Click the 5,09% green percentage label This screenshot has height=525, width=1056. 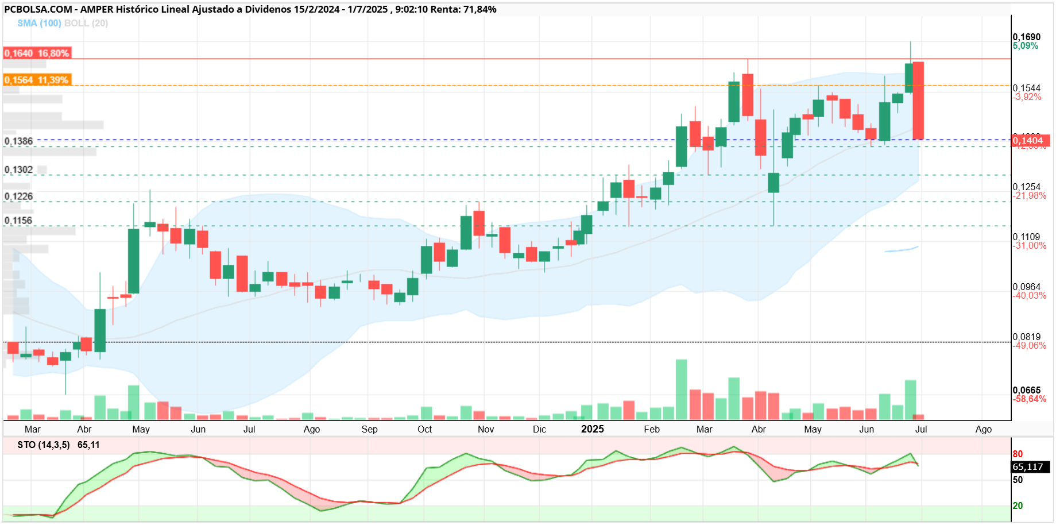coord(1025,45)
